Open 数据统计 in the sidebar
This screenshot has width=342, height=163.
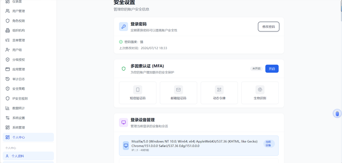point(28,108)
